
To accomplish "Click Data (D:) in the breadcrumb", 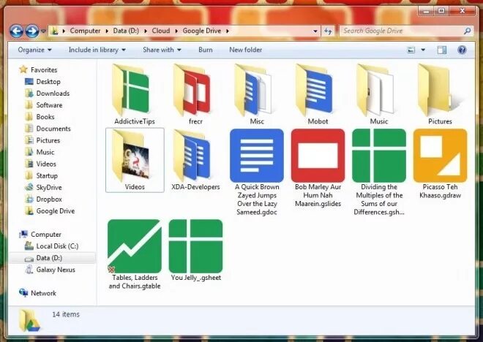I will coord(126,31).
